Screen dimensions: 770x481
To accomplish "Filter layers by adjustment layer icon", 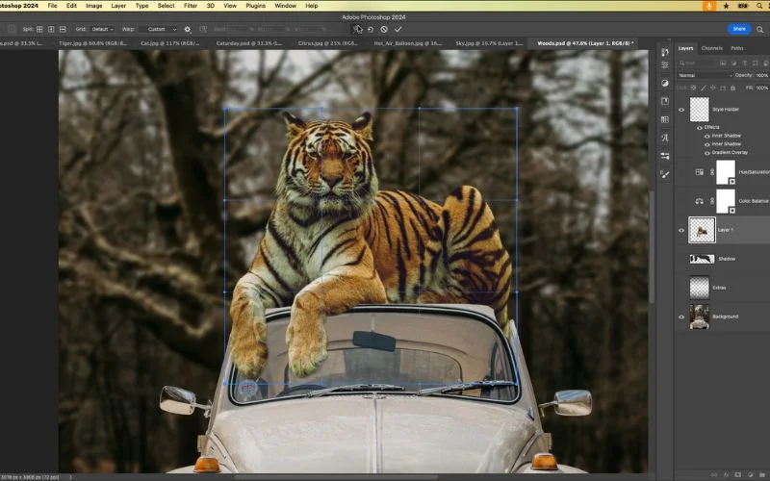I will [733, 63].
